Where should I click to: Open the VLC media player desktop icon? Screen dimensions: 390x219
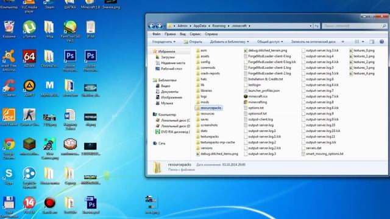(29, 5)
